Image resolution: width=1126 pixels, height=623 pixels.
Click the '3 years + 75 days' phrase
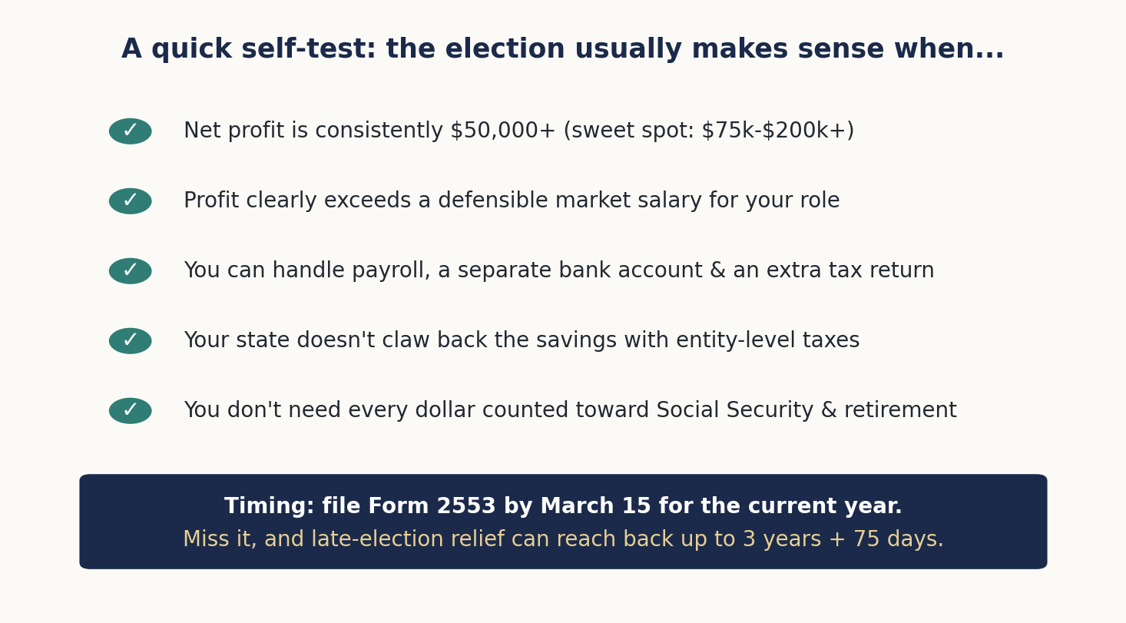[x=843, y=540]
